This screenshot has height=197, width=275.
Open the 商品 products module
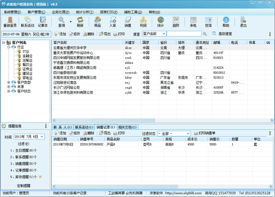click(97, 22)
